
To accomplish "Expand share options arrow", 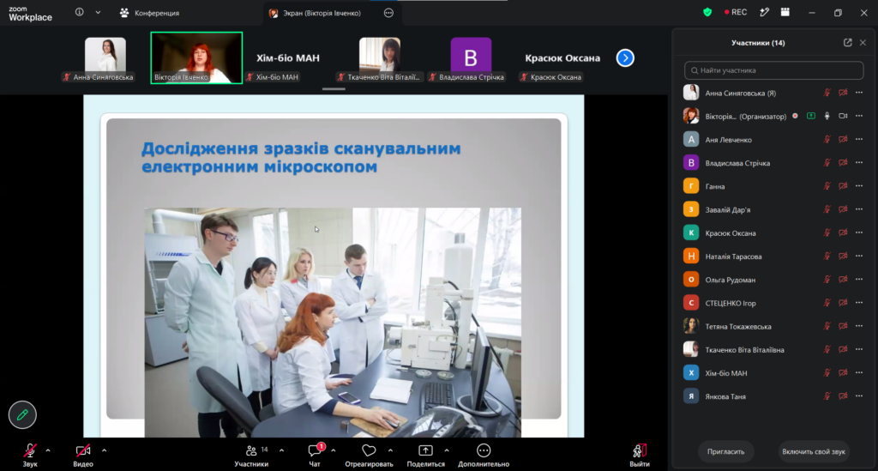I will (x=446, y=450).
